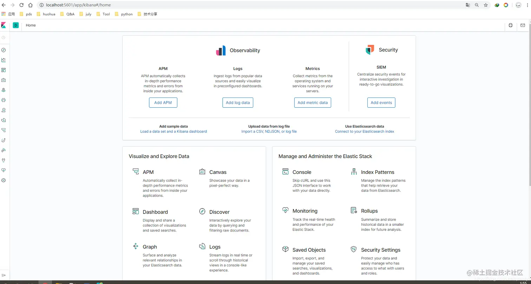The width and height of the screenshot is (531, 284).
Task: Click the Add log data button
Action: click(x=238, y=102)
